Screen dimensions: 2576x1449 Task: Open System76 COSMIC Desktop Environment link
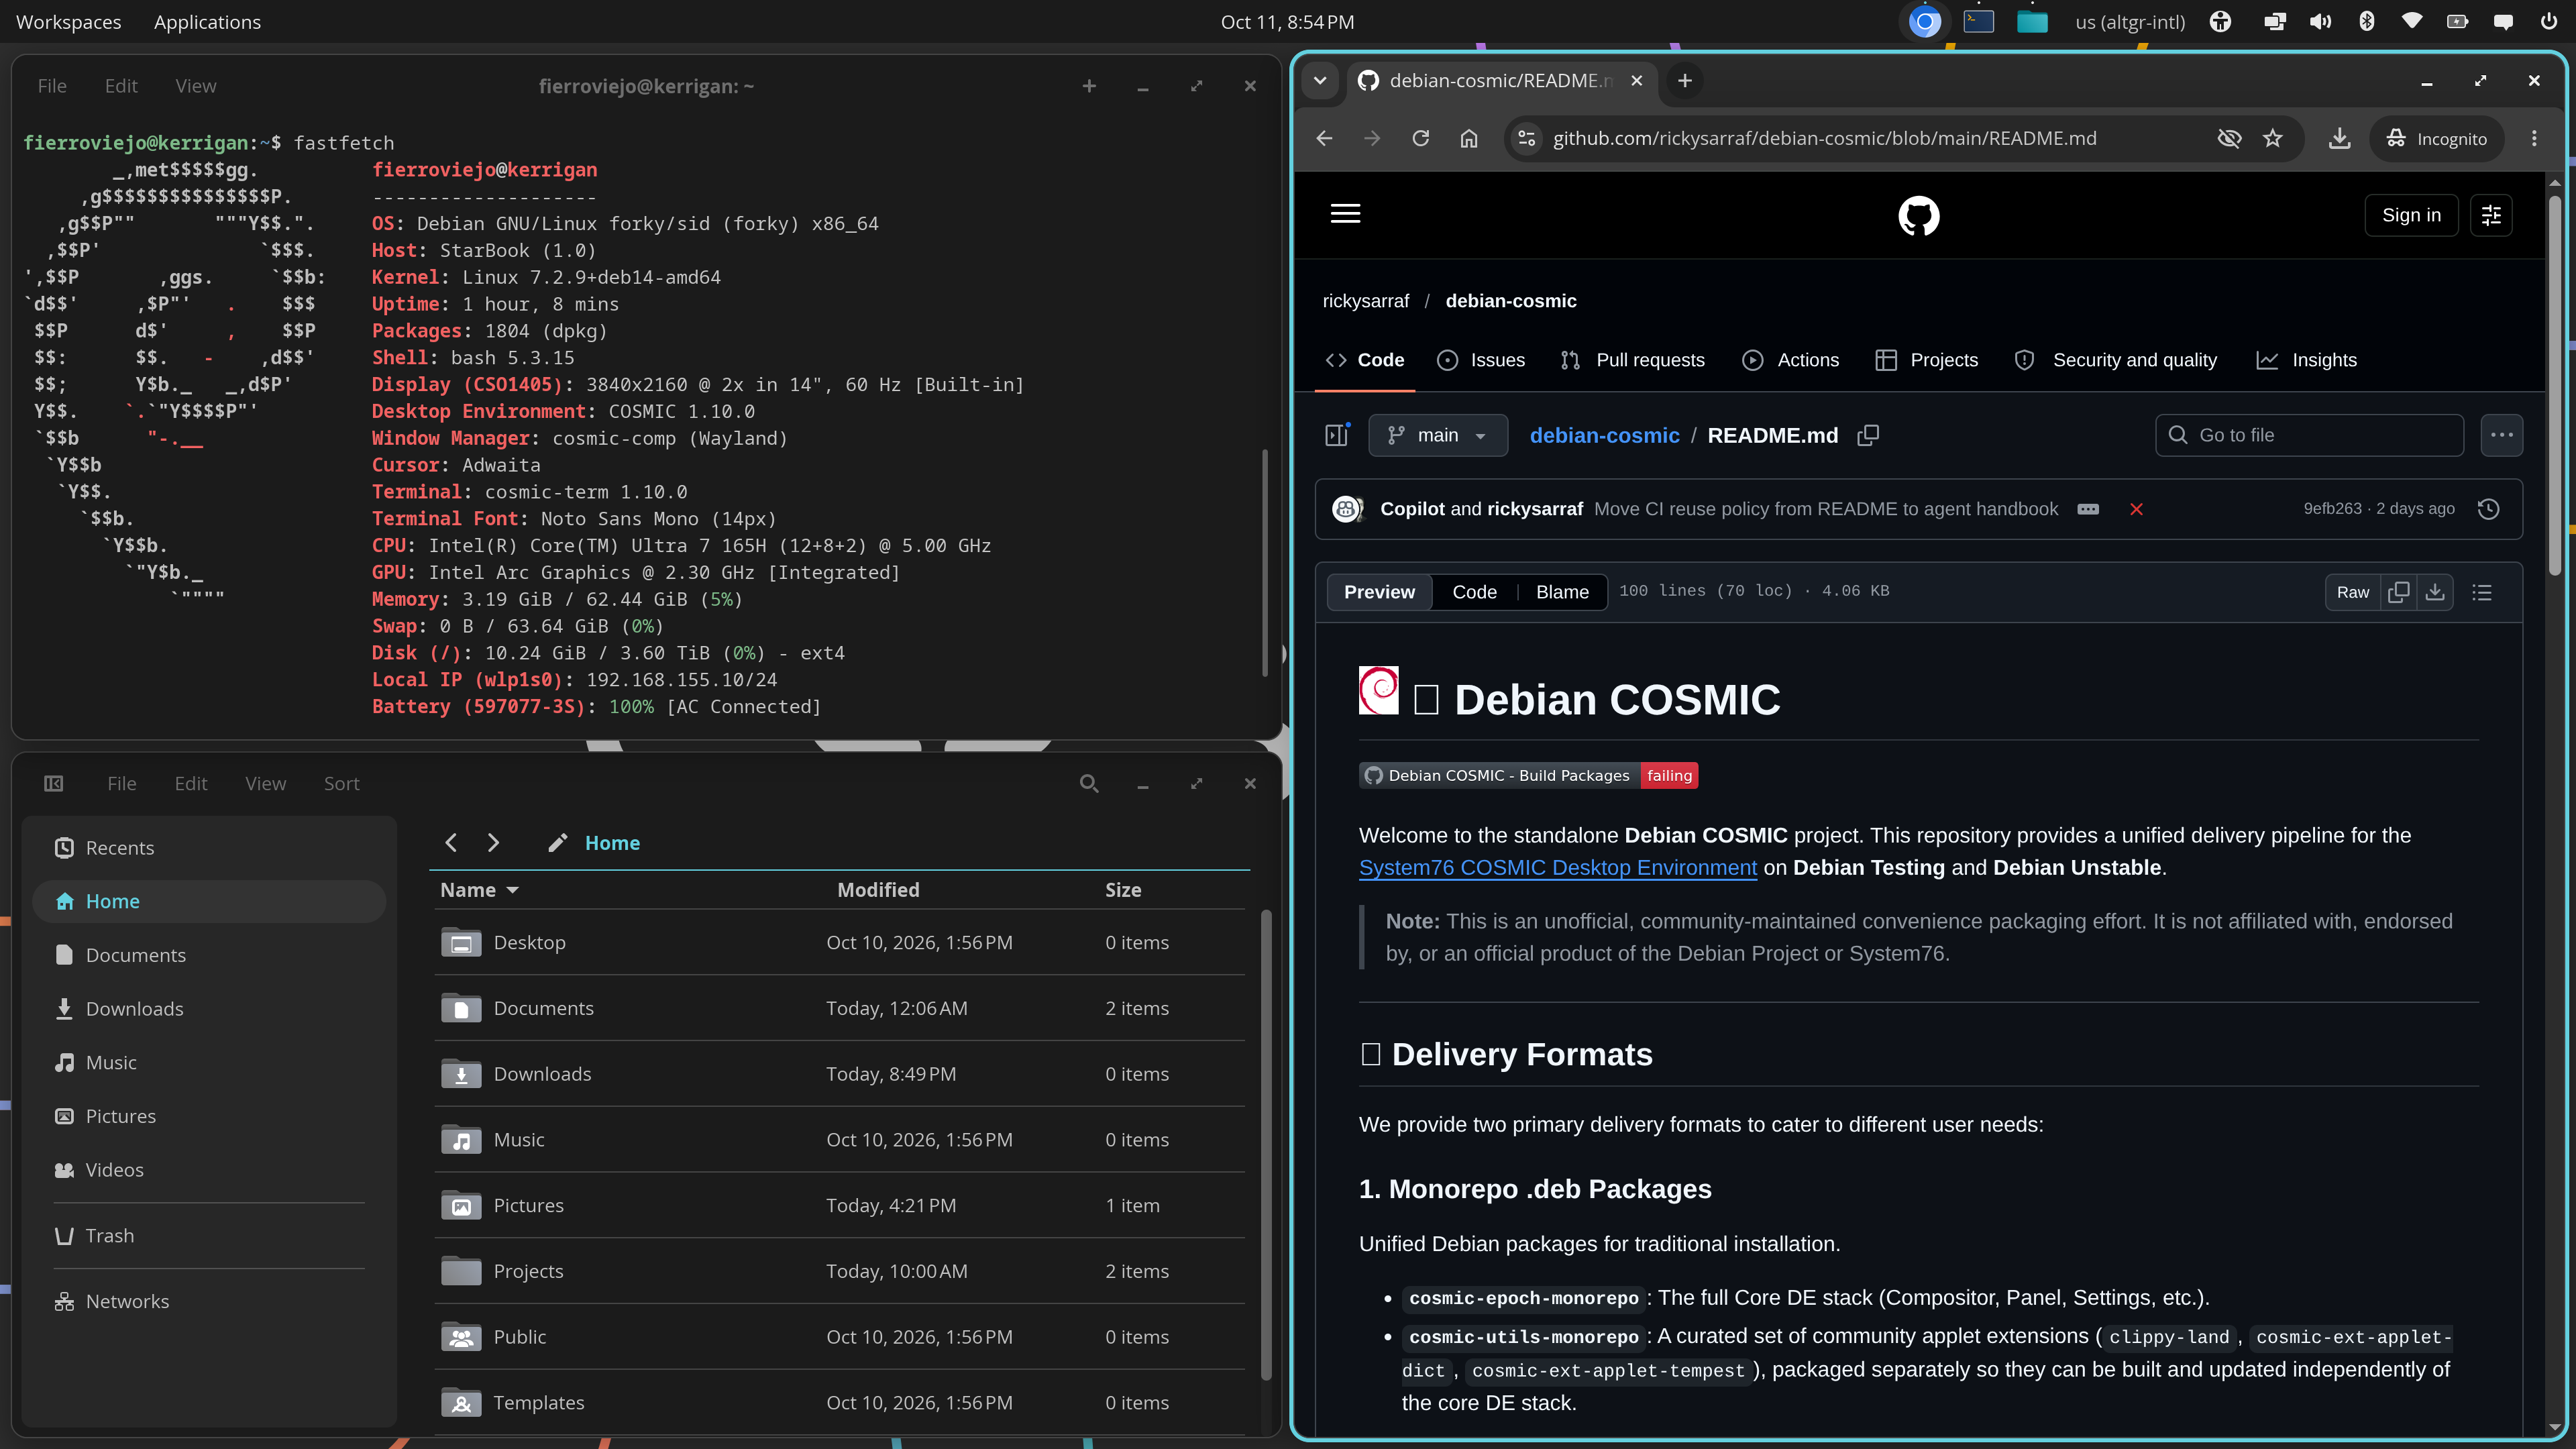point(1557,868)
